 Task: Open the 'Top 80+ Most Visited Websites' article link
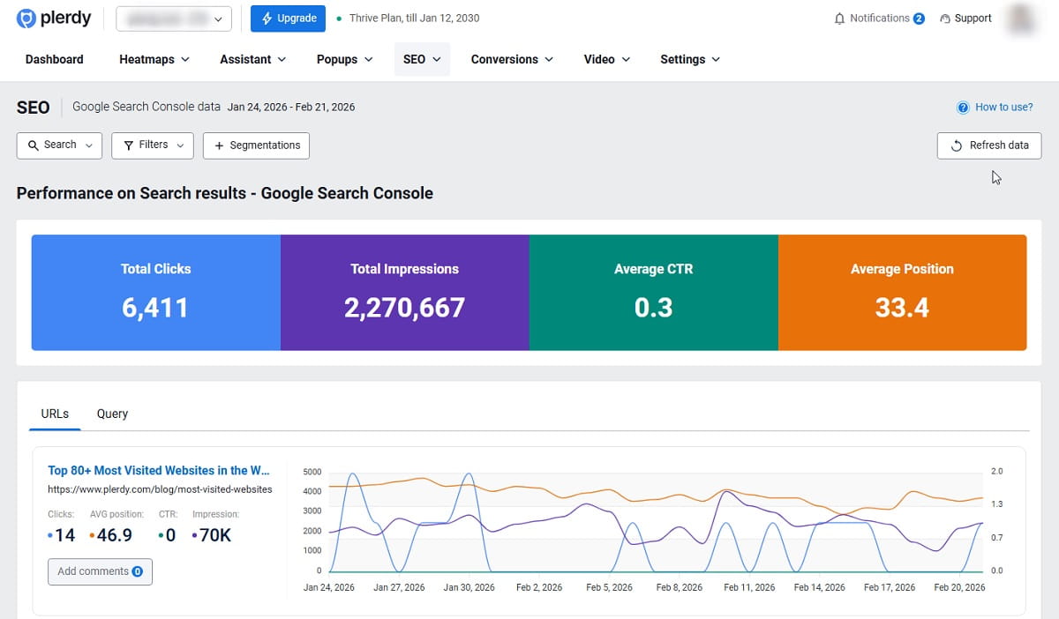coord(160,470)
